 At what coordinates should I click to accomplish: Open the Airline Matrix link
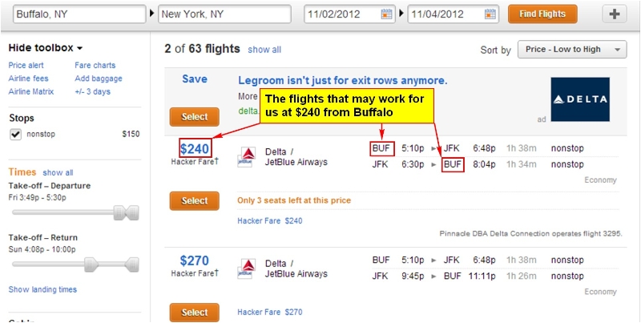31,91
